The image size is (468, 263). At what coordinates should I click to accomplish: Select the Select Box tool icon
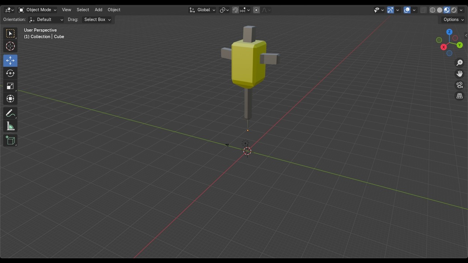[10, 34]
